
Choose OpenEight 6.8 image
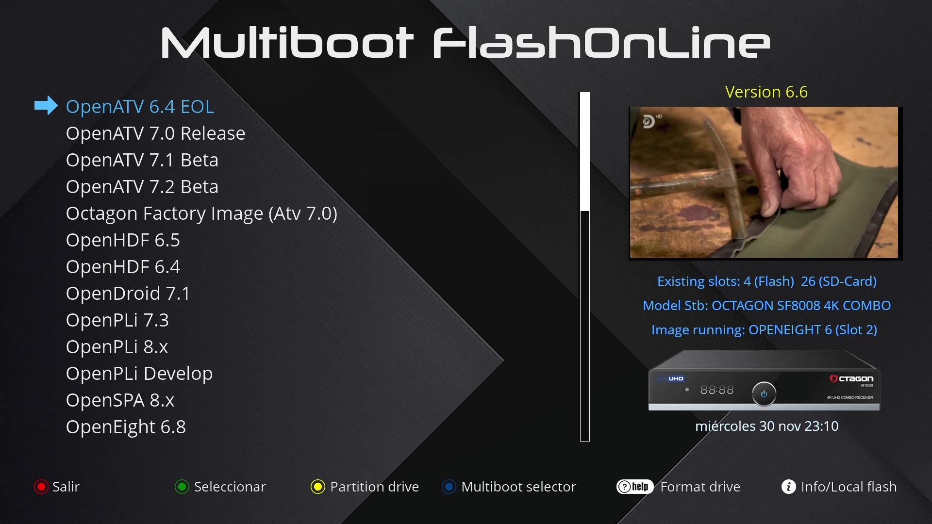(126, 427)
